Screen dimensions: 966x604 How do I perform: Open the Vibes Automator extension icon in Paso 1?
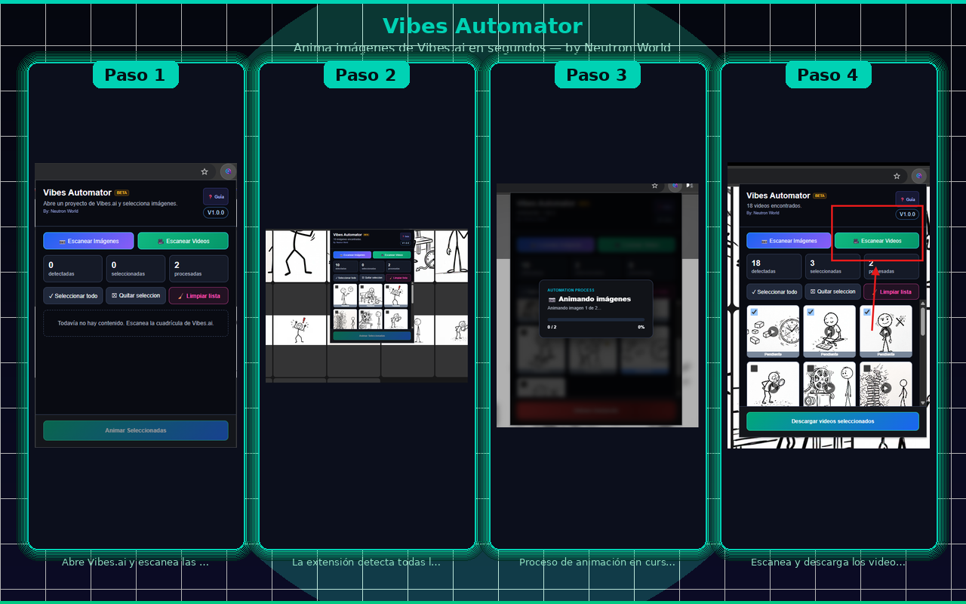(228, 171)
